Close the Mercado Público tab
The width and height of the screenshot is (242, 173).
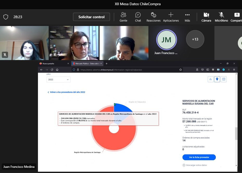[x=101, y=64]
